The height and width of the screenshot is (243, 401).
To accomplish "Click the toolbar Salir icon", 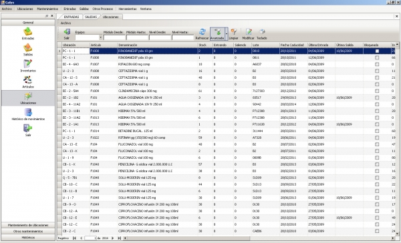I will click(x=67, y=34).
